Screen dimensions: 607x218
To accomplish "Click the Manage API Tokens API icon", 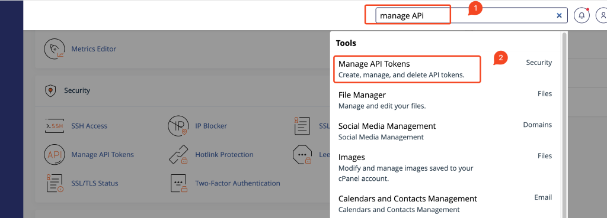I will click(54, 154).
